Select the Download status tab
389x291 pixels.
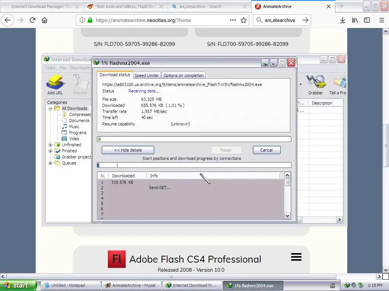coord(115,75)
